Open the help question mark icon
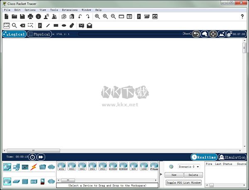 [242, 16]
